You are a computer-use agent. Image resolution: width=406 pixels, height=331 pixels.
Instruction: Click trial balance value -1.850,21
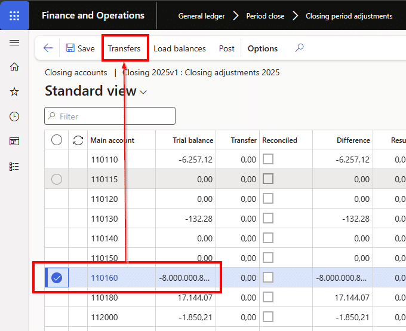(195, 317)
